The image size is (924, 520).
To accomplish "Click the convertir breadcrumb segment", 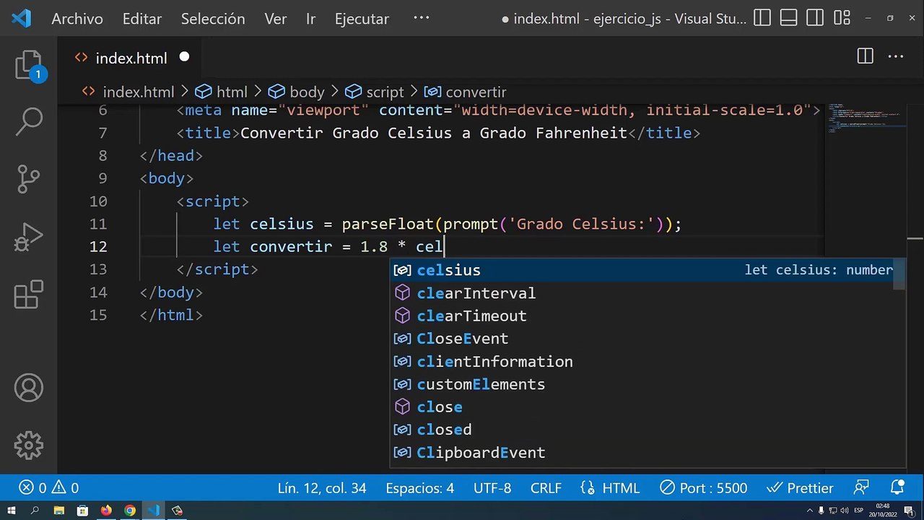I will [476, 92].
